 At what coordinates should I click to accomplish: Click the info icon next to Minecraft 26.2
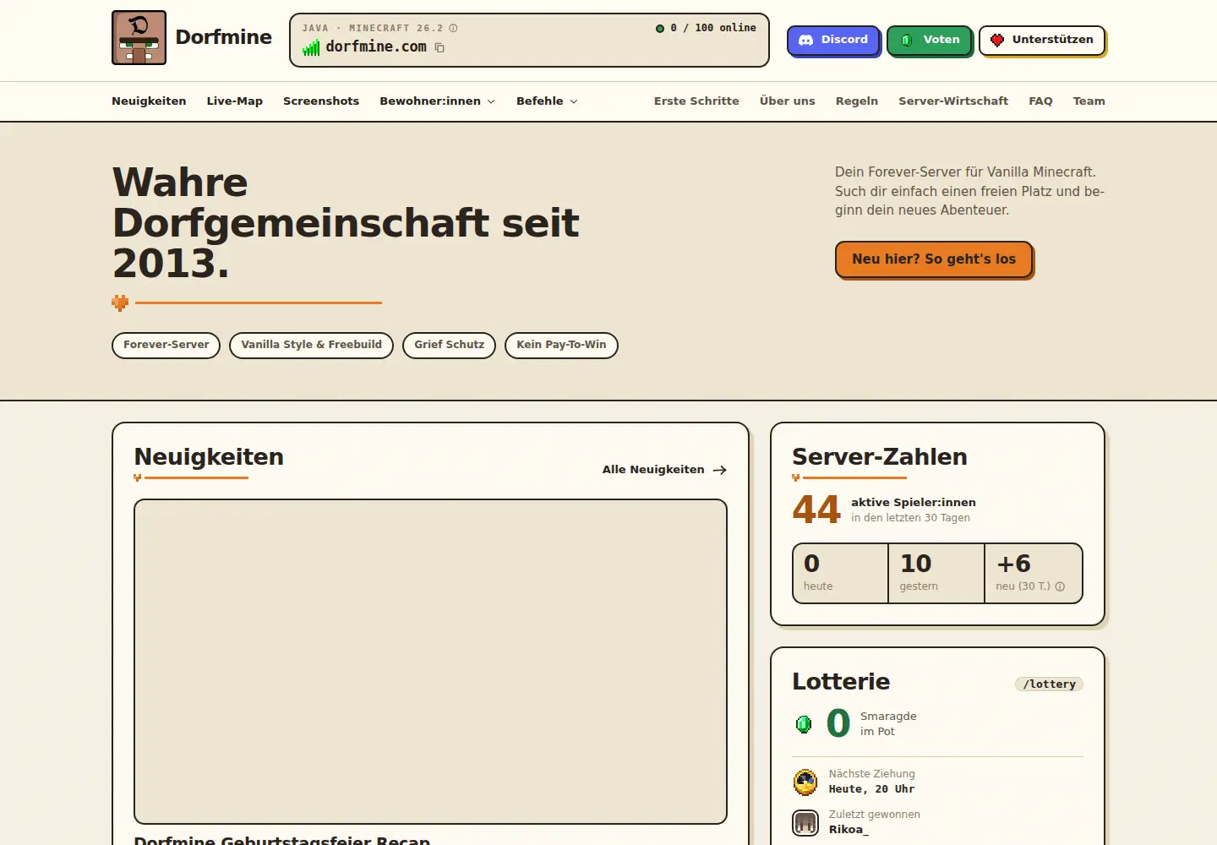tap(453, 28)
